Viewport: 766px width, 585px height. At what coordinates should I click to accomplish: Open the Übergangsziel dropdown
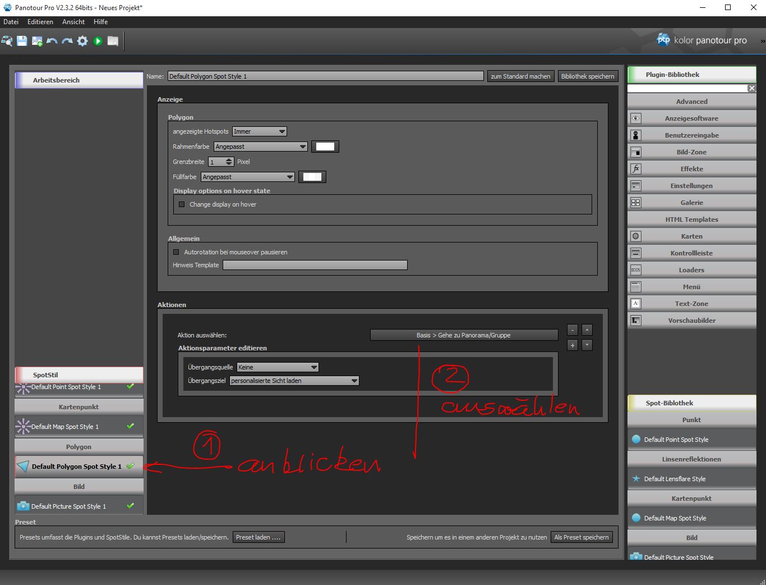tap(294, 381)
